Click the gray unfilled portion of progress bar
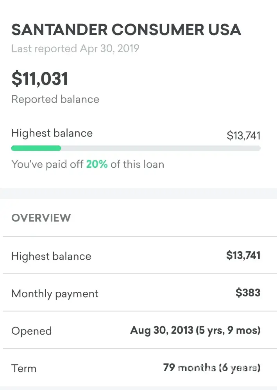This screenshot has height=390, width=277. [x=160, y=148]
